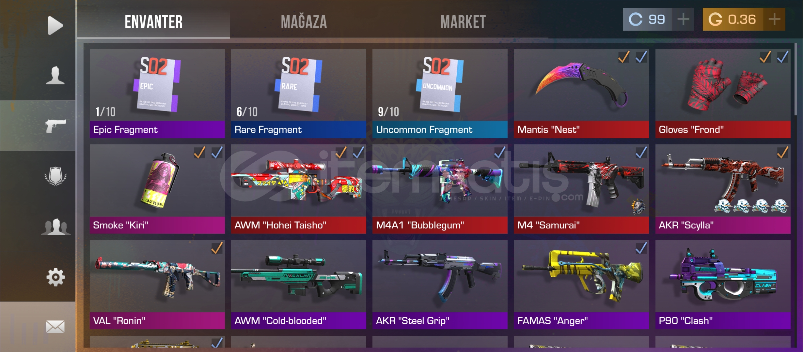Add silver coins with plus icon
This screenshot has width=803, height=352.
(683, 19)
